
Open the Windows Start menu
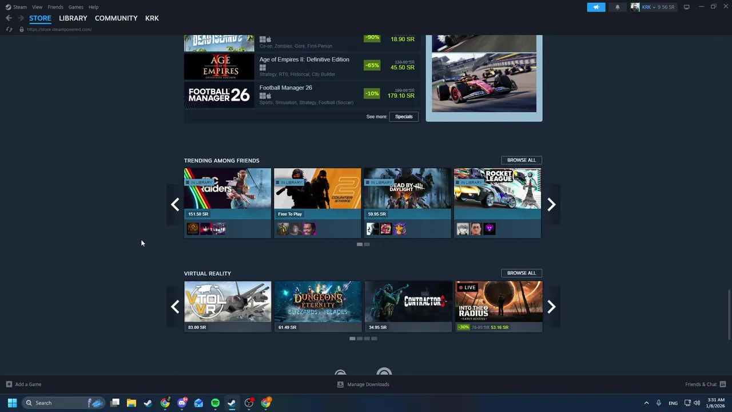tap(12, 403)
